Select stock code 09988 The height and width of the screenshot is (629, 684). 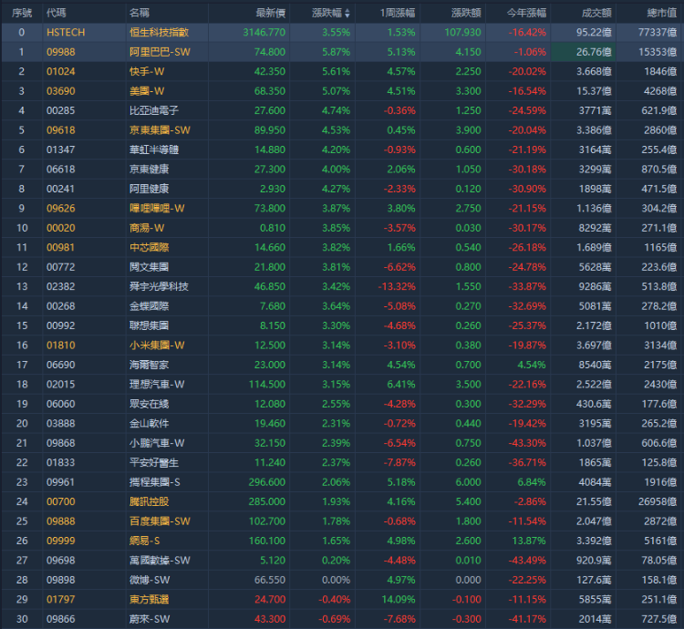click(x=60, y=52)
